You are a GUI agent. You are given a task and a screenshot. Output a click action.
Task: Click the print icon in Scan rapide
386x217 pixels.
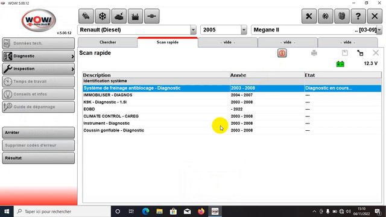coord(314,53)
